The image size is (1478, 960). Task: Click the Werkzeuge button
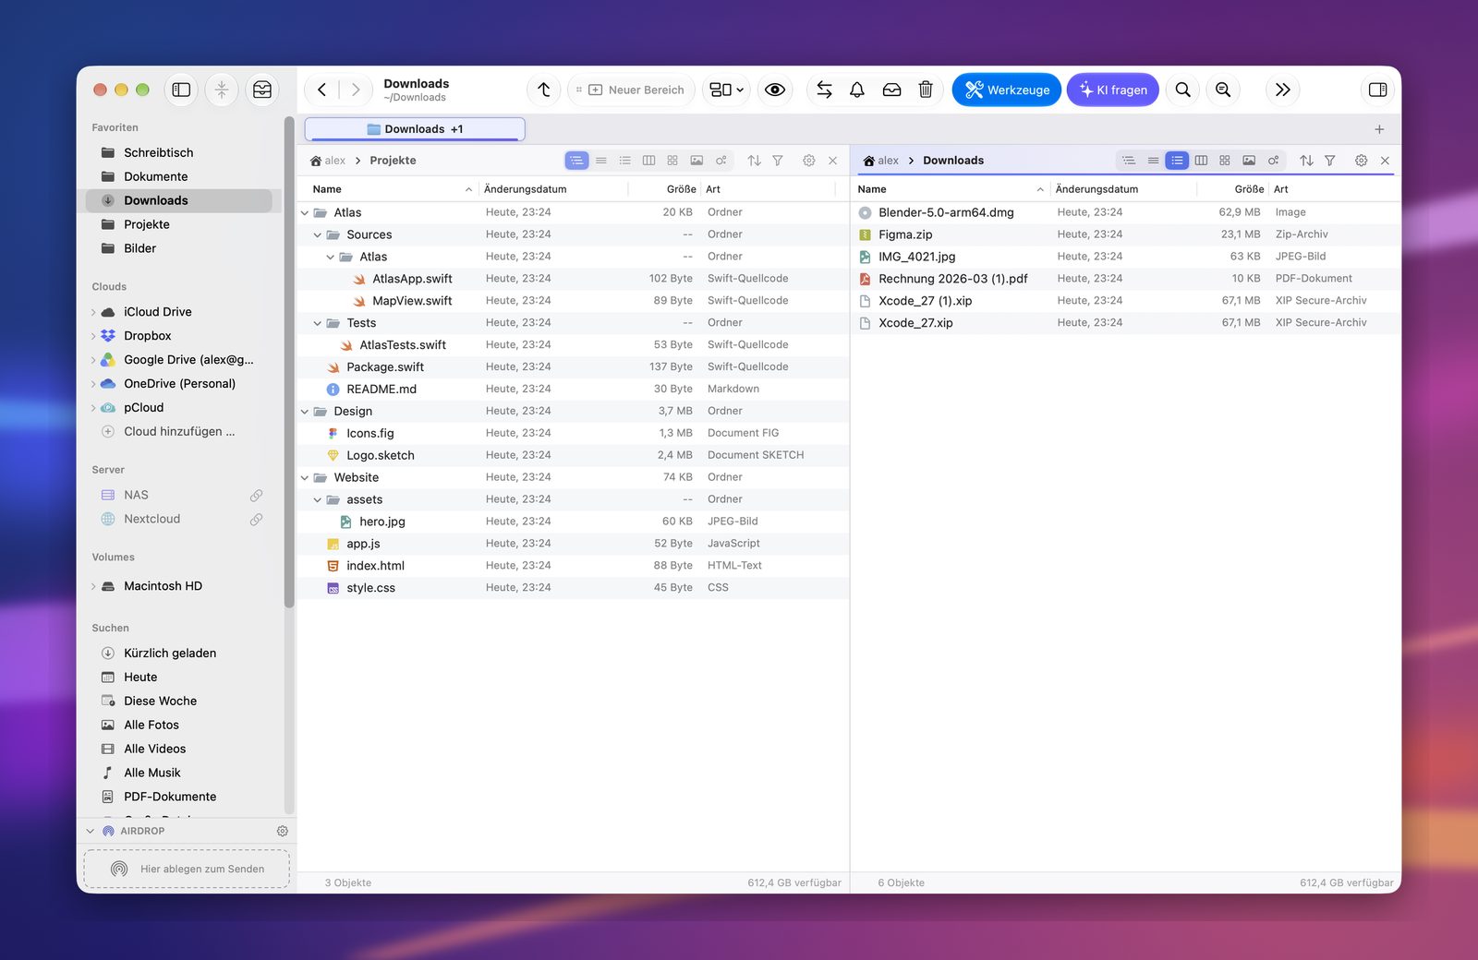coord(1007,90)
